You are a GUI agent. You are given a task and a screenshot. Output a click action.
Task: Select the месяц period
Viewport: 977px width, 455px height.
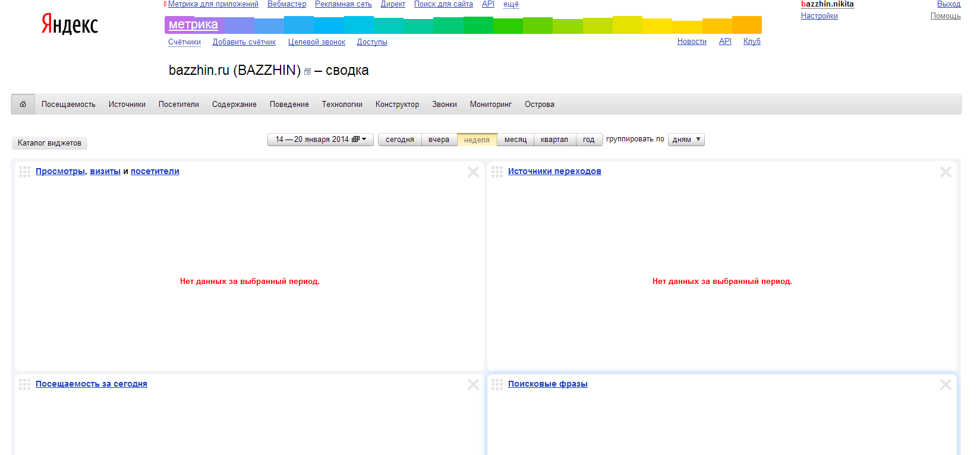tap(515, 140)
